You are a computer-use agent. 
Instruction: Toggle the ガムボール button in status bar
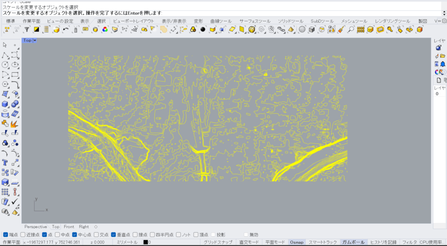point(353,242)
